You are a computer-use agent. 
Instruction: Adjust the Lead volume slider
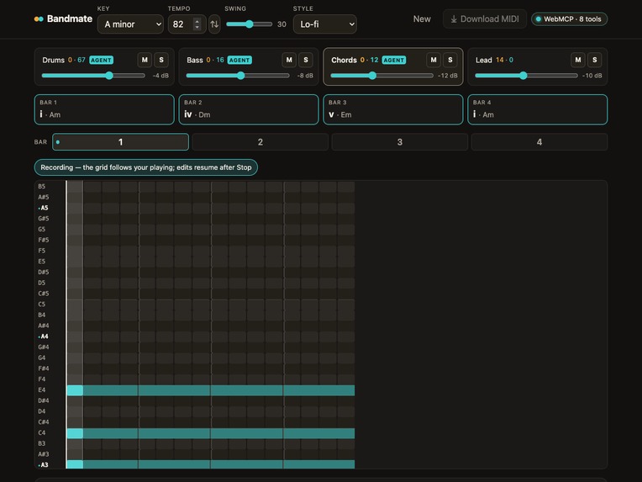(x=527, y=76)
